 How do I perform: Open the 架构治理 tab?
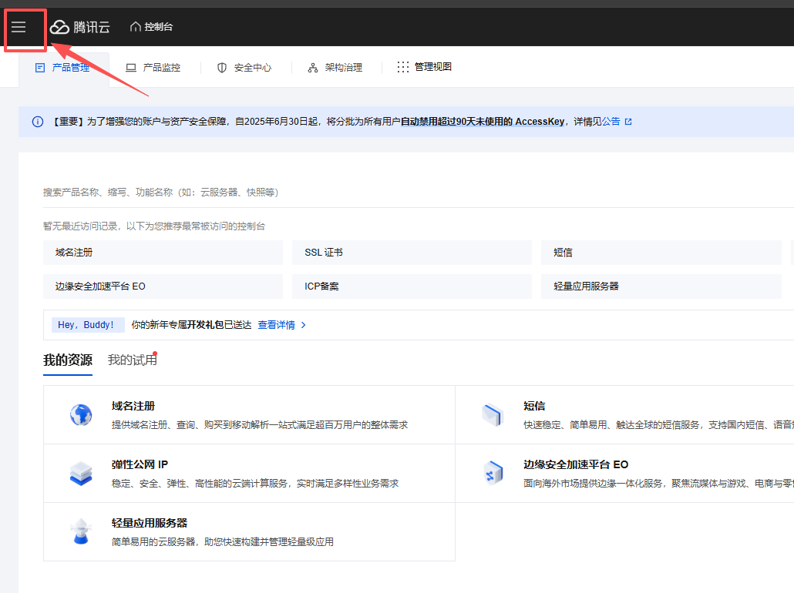(335, 68)
